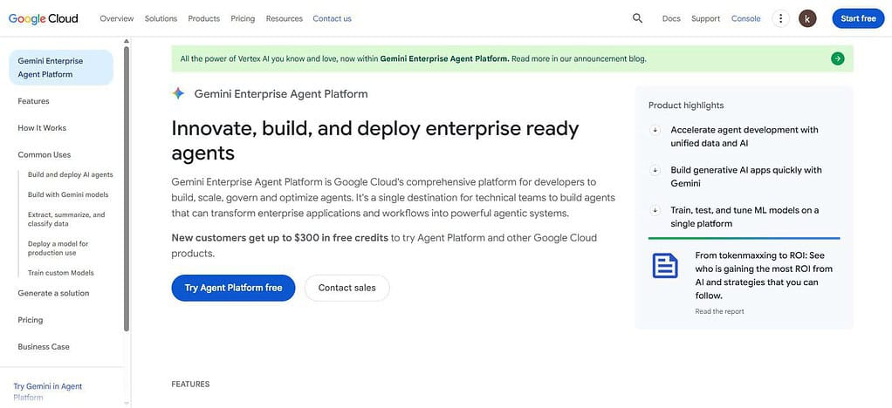Open the Overview nav item
The height and width of the screenshot is (408, 892).
(x=117, y=18)
